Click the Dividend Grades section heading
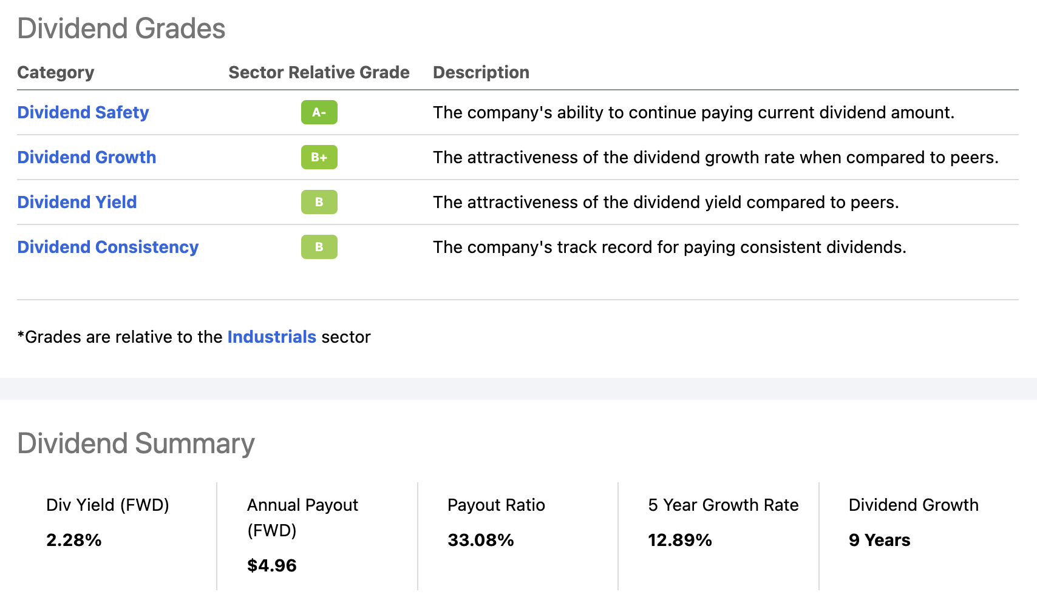1037x603 pixels. pos(121,28)
